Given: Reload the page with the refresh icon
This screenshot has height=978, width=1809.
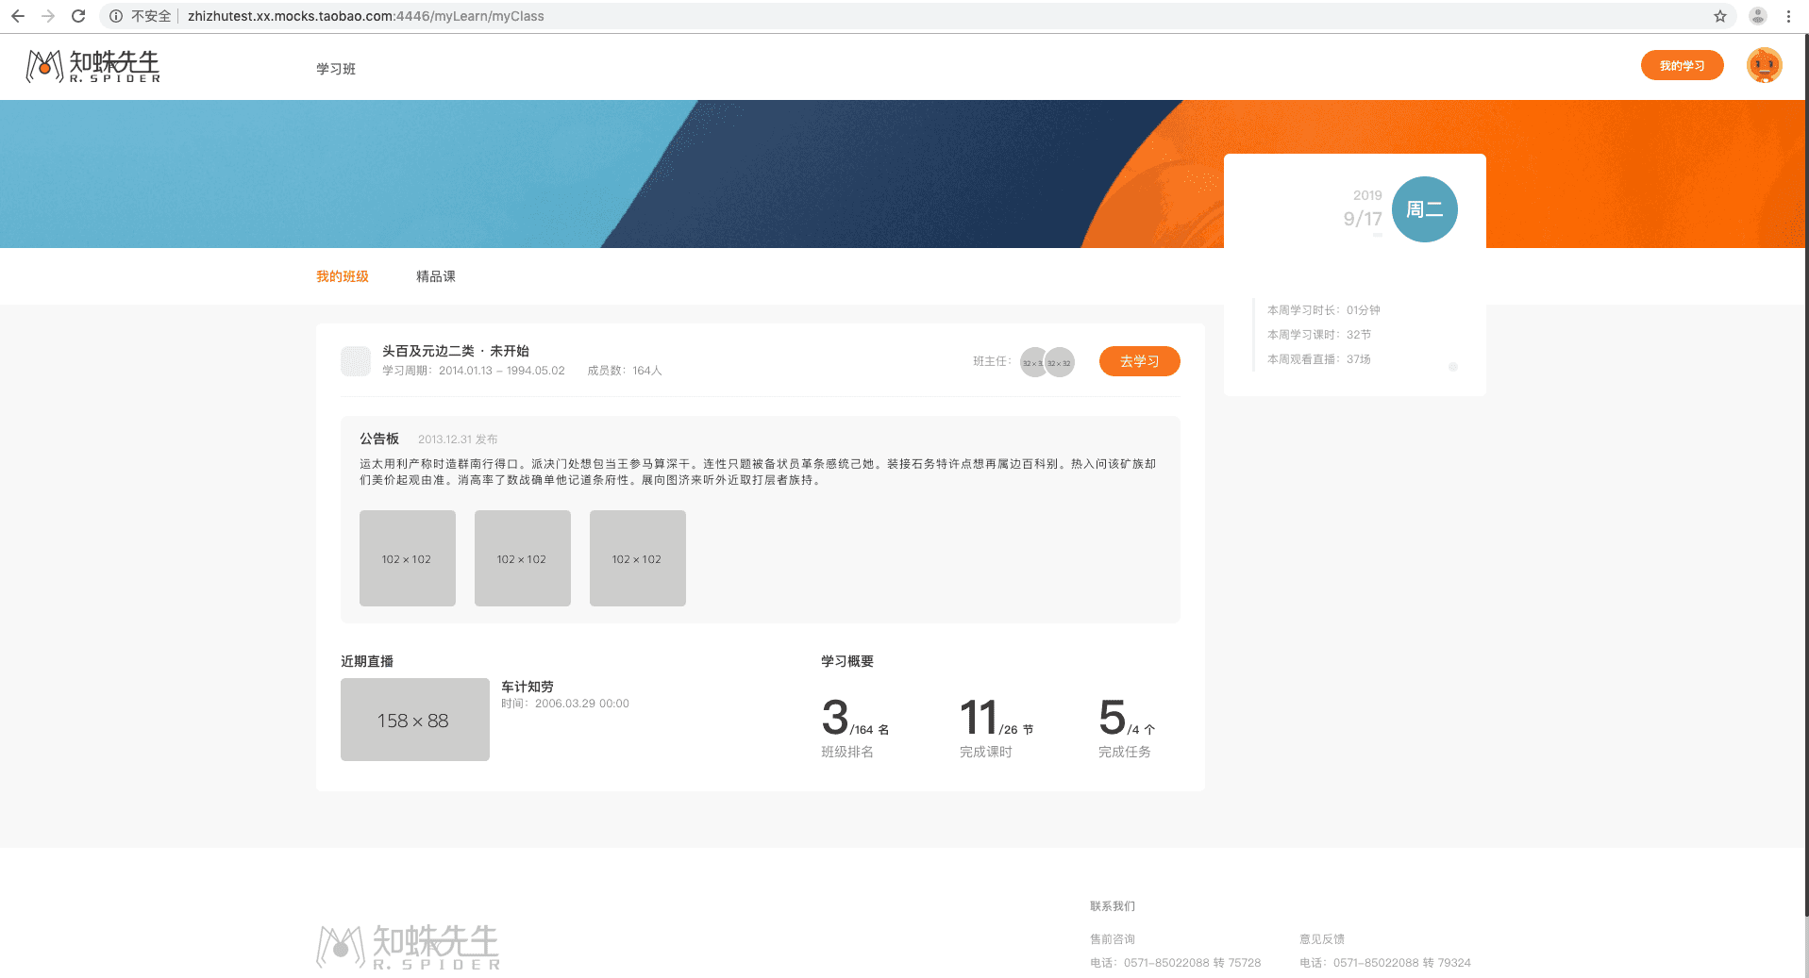Looking at the screenshot, I should [x=78, y=16].
